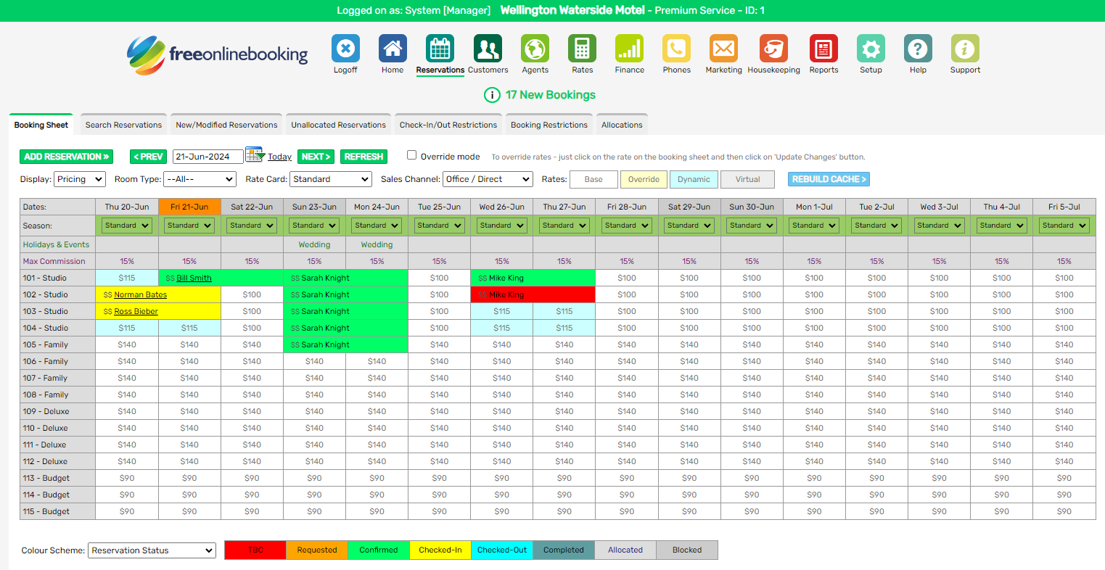The width and height of the screenshot is (1105, 570).
Task: Open Ross Bieber reservation link
Action: [136, 311]
